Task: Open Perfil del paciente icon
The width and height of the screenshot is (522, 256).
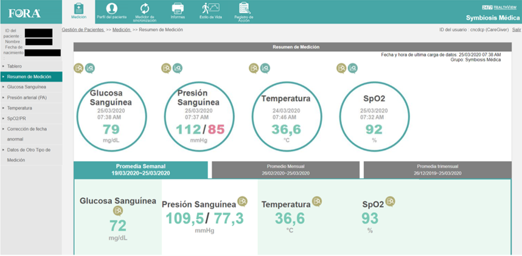Action: 111,10
